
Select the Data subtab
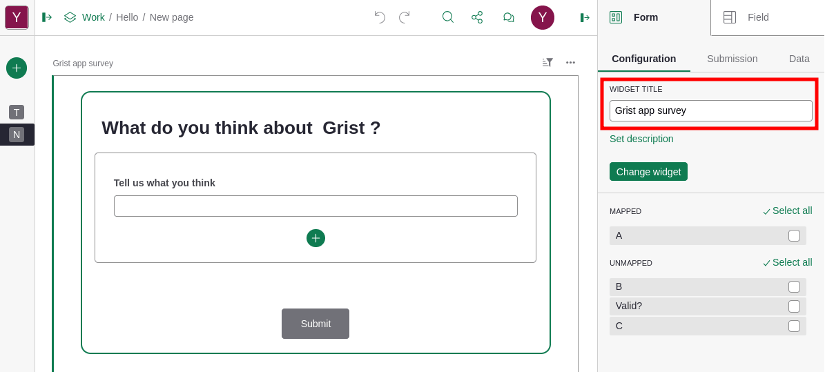[799, 59]
